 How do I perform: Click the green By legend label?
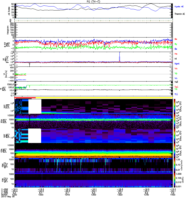pos(176,44)
